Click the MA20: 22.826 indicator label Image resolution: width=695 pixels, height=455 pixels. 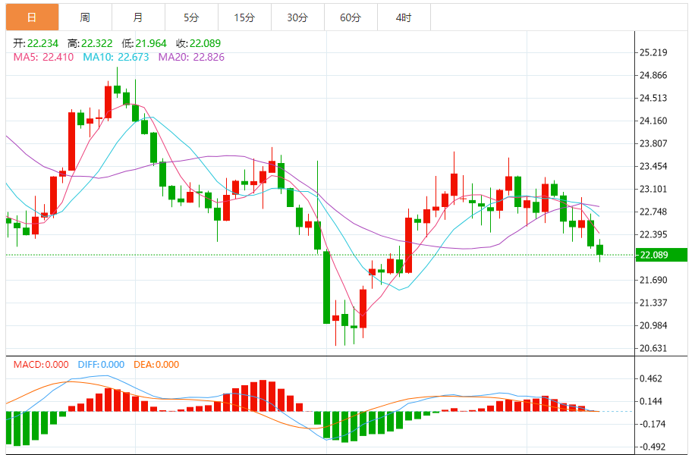[x=191, y=57]
